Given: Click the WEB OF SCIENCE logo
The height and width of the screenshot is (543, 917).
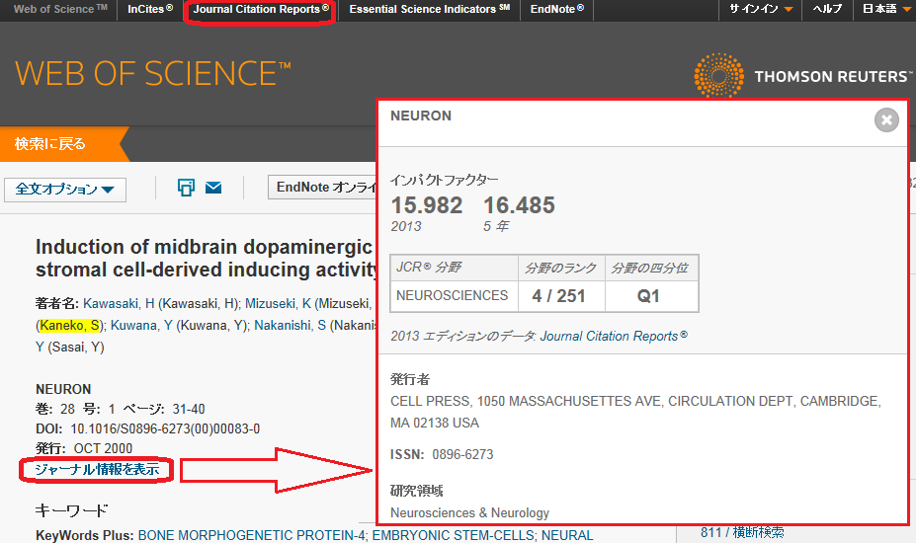Looking at the screenshot, I should coord(152,74).
